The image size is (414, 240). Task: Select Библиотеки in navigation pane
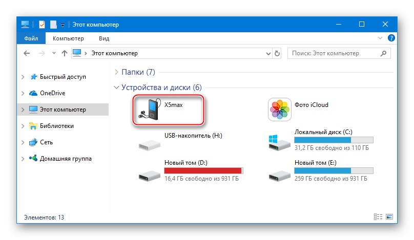point(56,126)
